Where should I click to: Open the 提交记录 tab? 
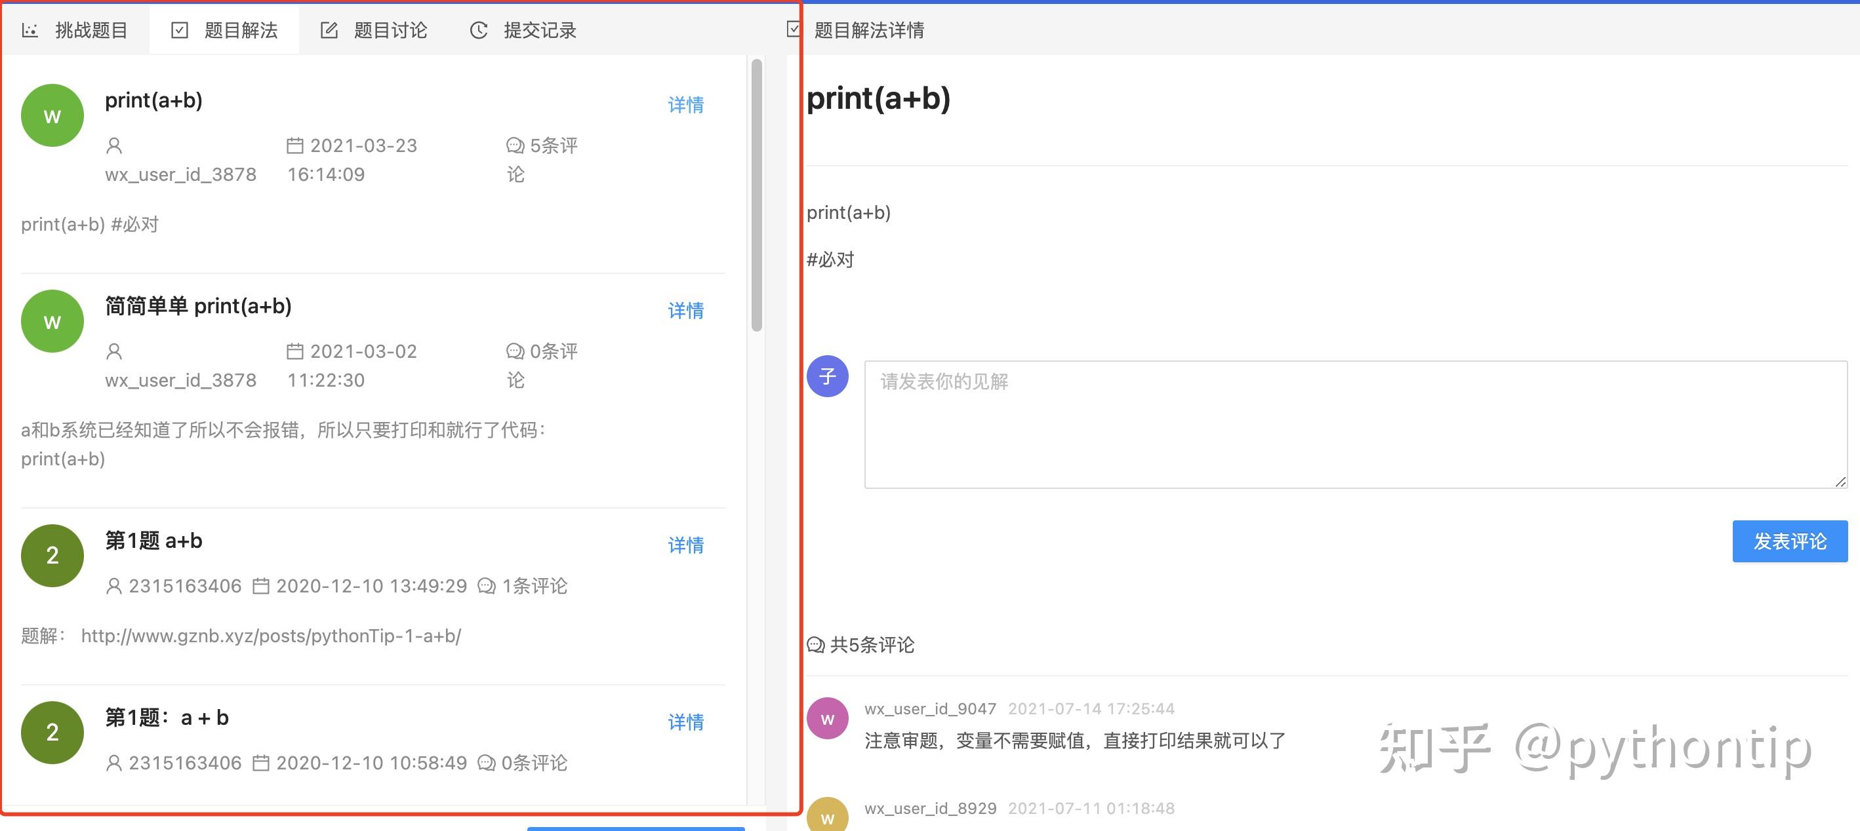point(538,29)
